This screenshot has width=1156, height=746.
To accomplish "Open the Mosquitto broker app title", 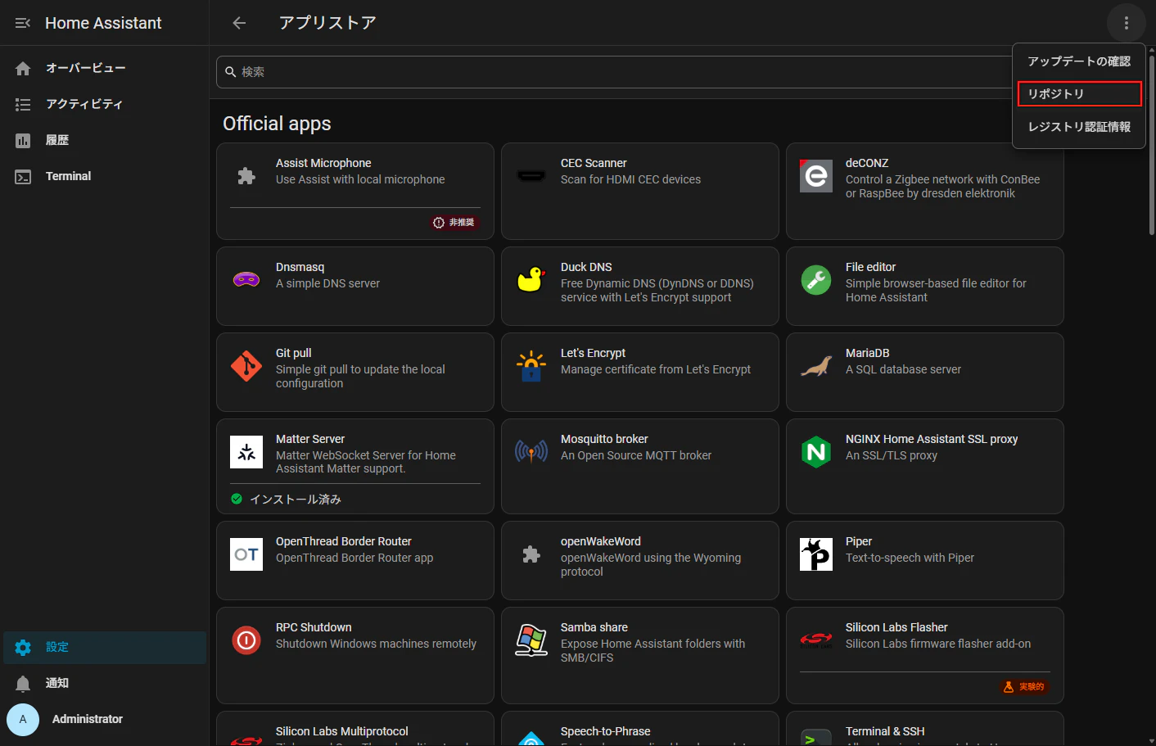I will coord(604,439).
